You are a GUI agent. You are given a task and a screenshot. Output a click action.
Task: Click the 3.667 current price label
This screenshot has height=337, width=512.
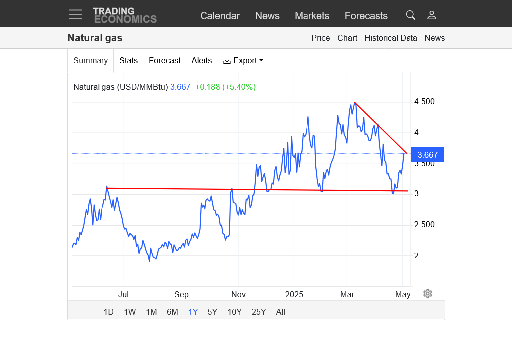[428, 155]
